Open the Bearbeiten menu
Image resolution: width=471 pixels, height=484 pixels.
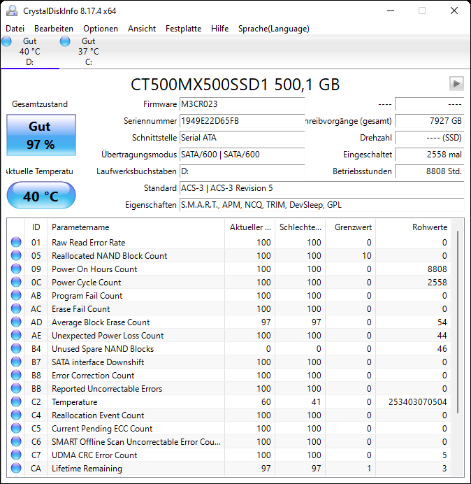pyautogui.click(x=54, y=29)
